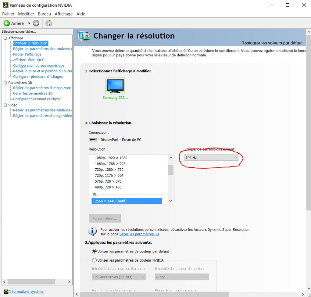This screenshot has height=297, width=311.
Task: Open Pivoter l'affichage task
Action: 27,54
